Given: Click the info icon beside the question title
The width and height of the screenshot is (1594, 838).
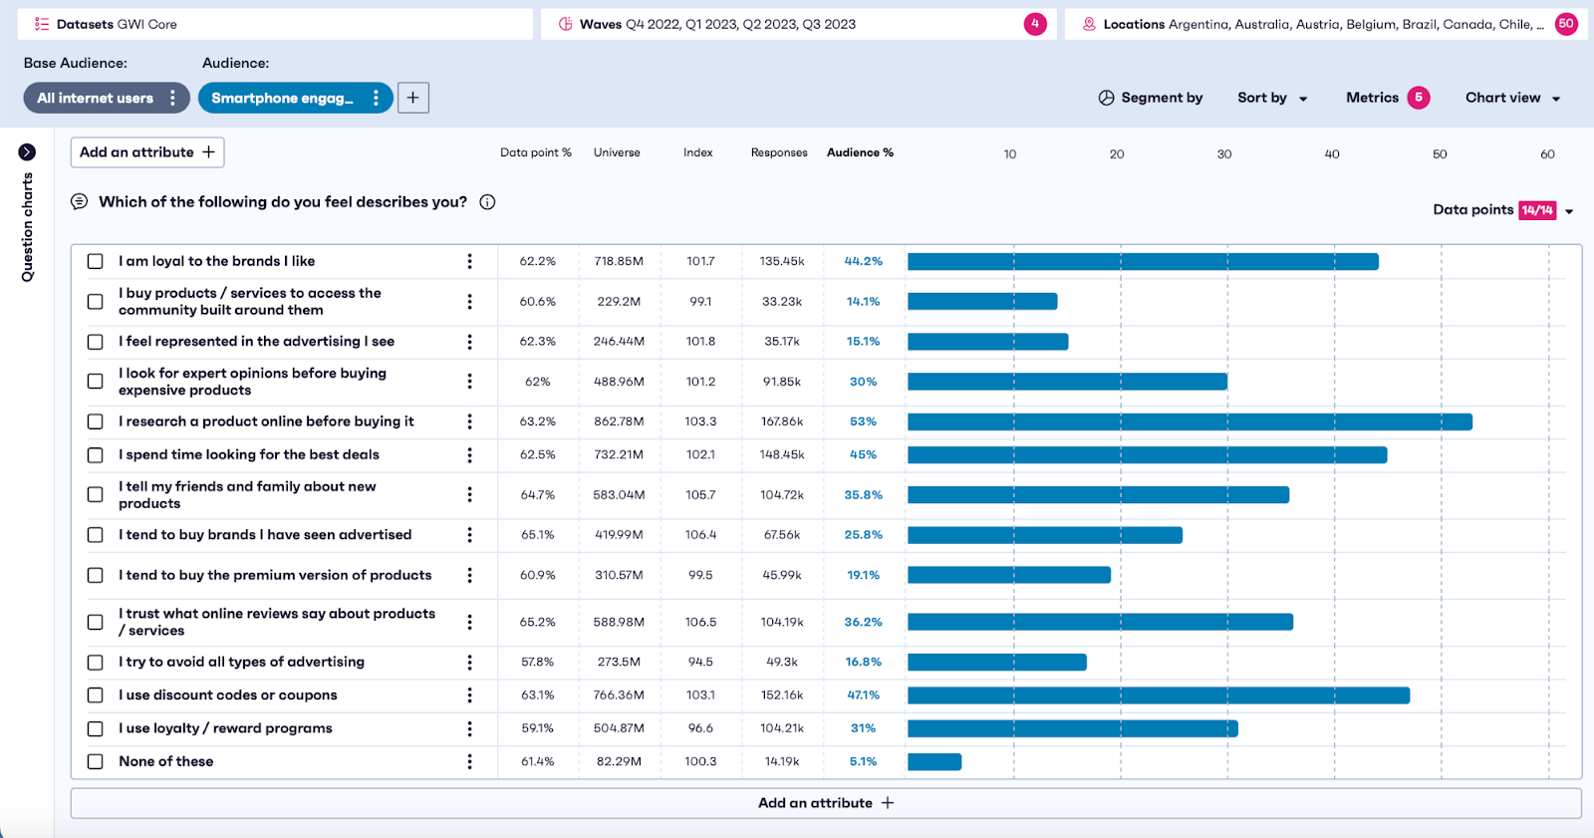Looking at the screenshot, I should tap(487, 202).
